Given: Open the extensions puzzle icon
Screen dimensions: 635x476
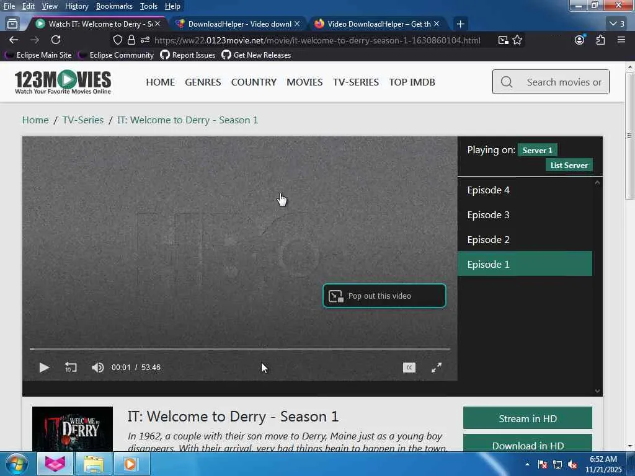Looking at the screenshot, I should point(600,40).
